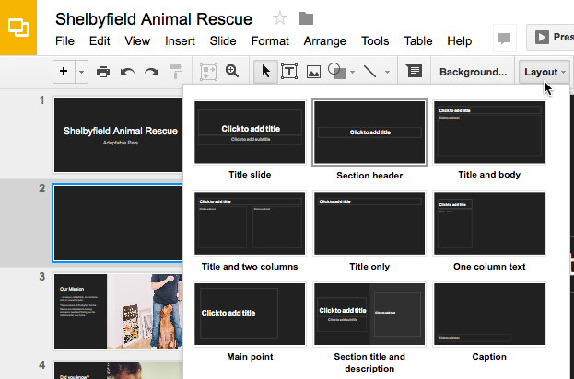The width and height of the screenshot is (574, 379).
Task: Open the Format menu
Action: point(270,40)
